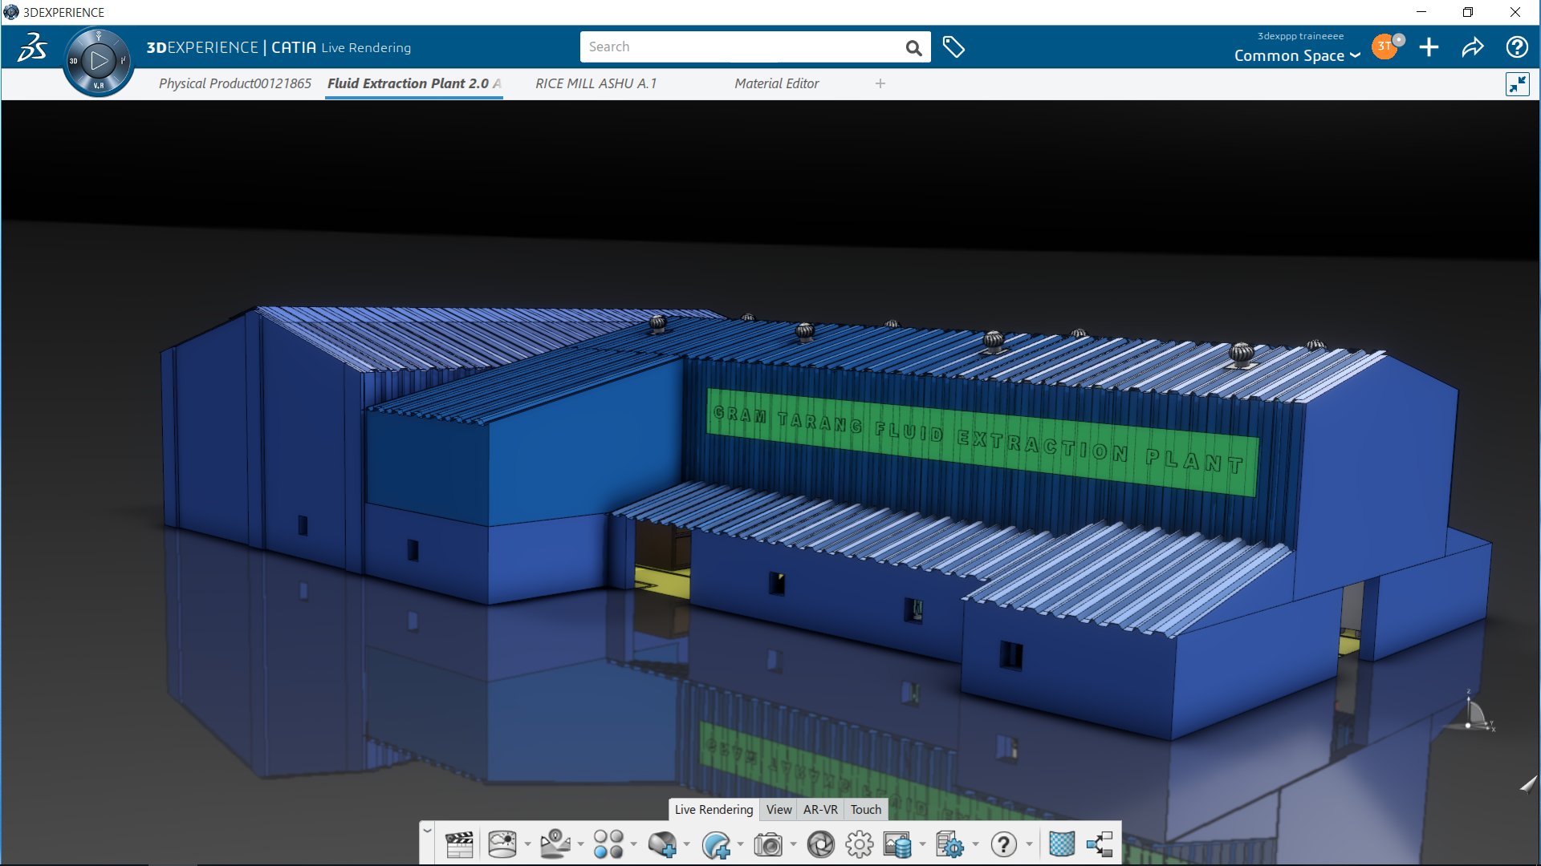The width and height of the screenshot is (1541, 866).
Task: Open the Common Space dropdown
Action: pyautogui.click(x=1297, y=55)
